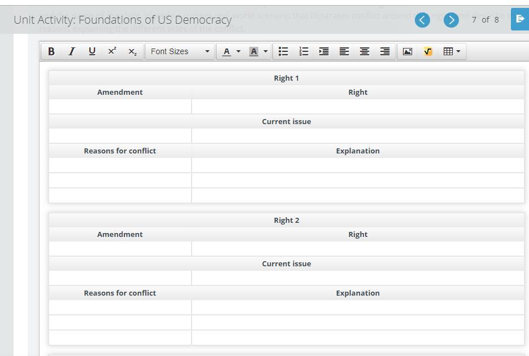This screenshot has width=529, height=356.
Task: Click the Unit Activity: Foundations of US Democracy title
Action: (123, 20)
